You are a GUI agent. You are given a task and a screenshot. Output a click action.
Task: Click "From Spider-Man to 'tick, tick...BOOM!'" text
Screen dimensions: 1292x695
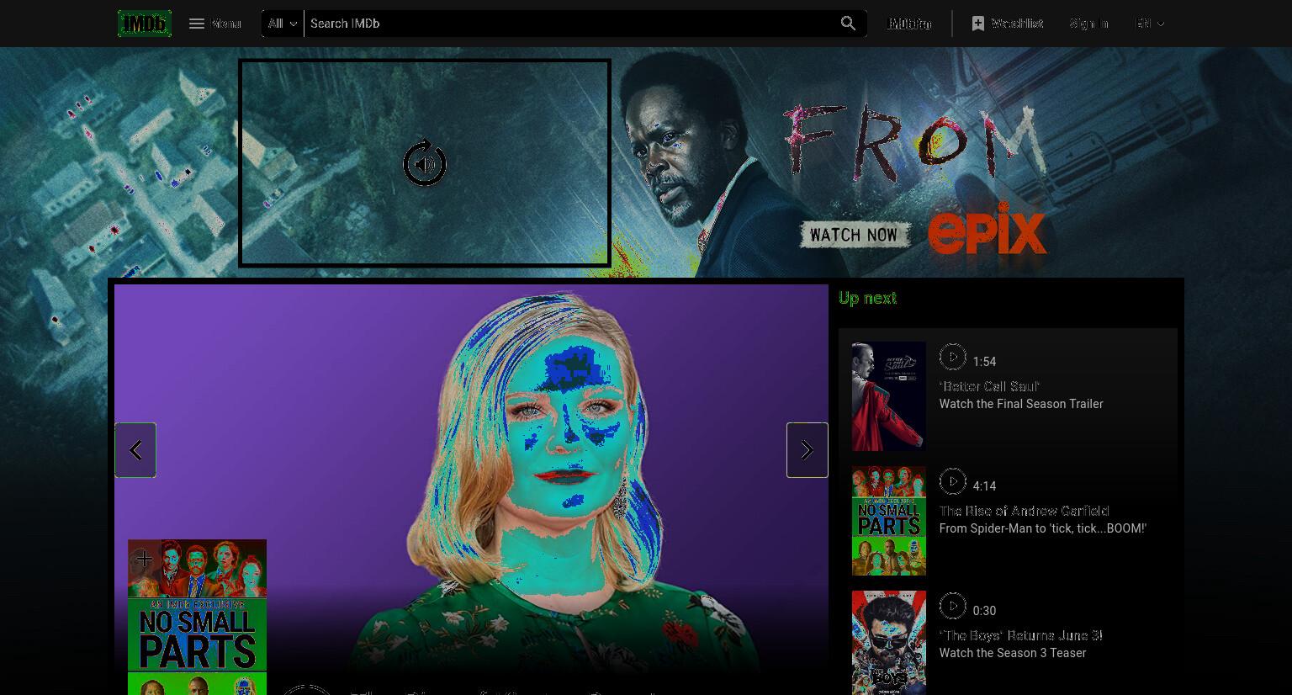coord(1043,528)
